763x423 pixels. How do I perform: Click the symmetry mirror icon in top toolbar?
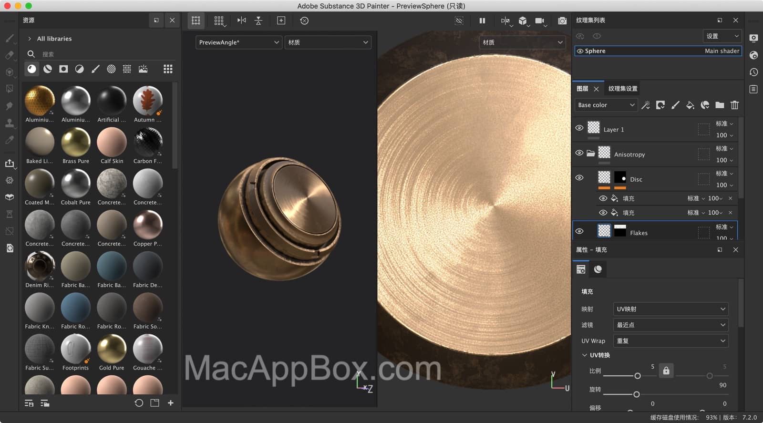click(242, 21)
